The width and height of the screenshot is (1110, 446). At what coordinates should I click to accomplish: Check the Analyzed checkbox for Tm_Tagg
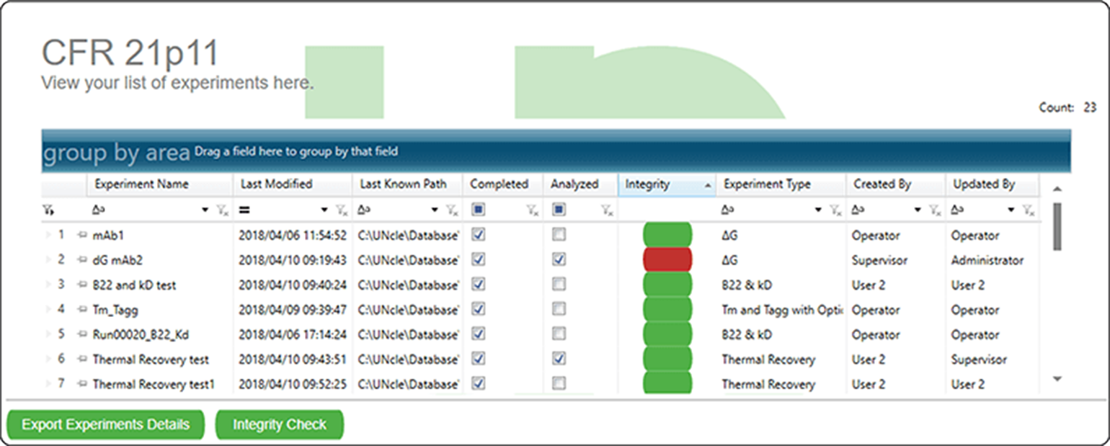(559, 309)
